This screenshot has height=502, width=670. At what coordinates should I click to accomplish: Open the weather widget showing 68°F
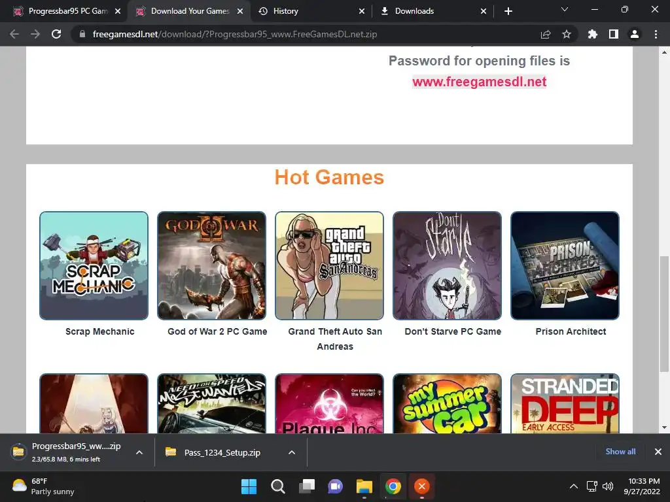click(44, 486)
